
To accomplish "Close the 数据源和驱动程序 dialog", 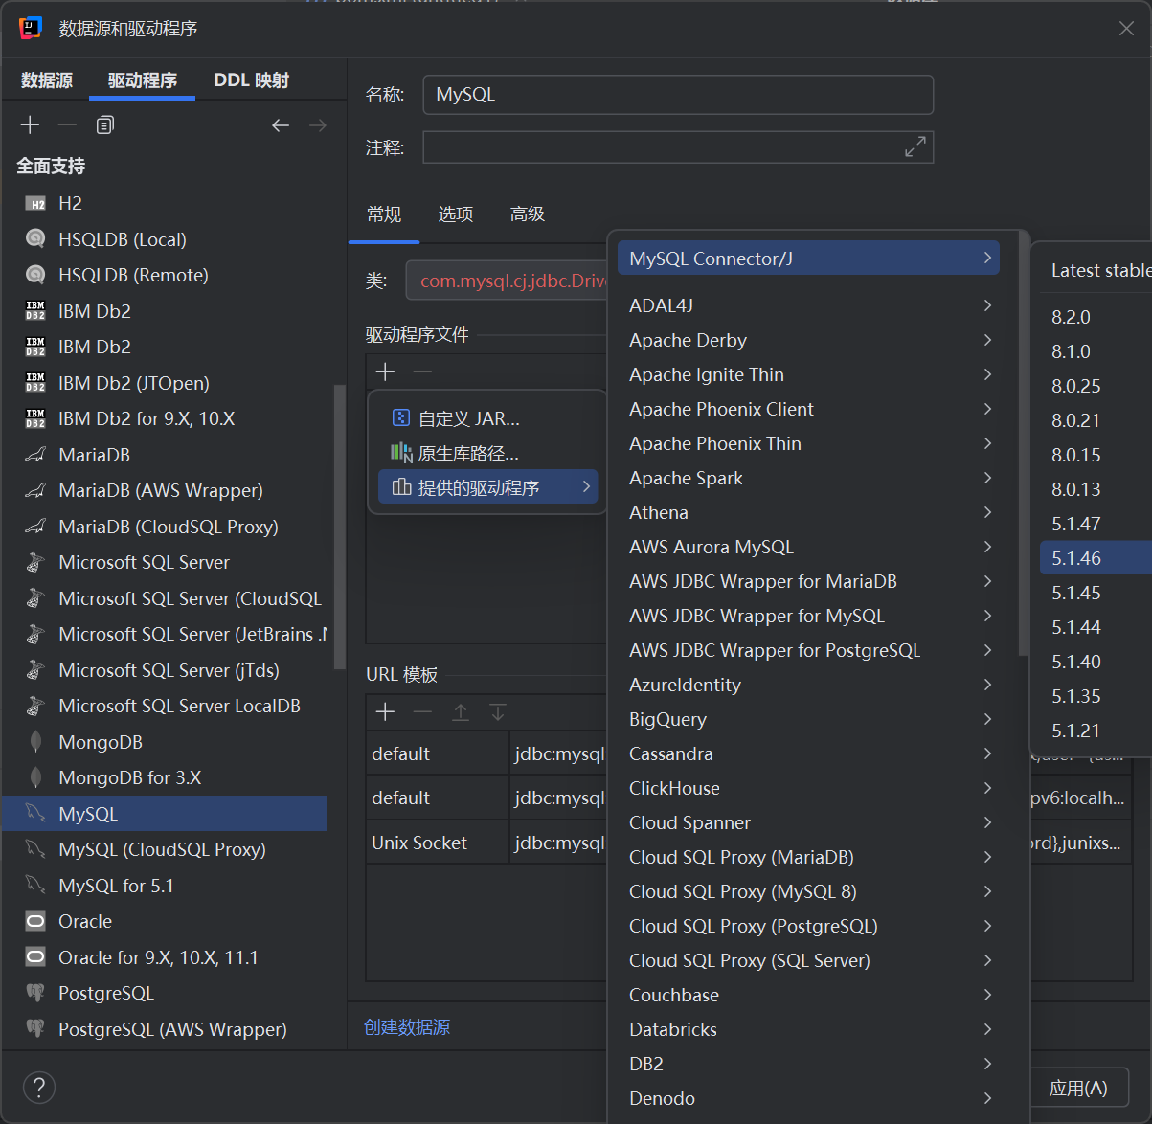I will [x=1126, y=29].
